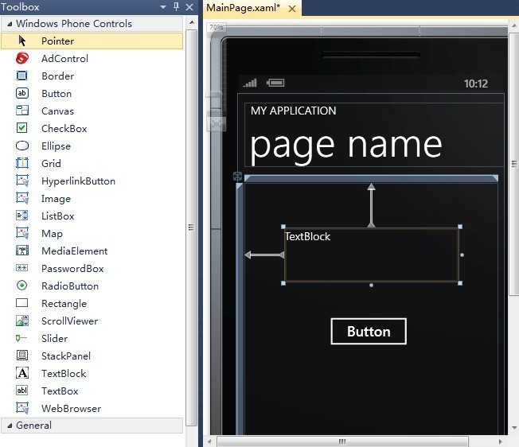Choose the TextBox control icon
Image resolution: width=519 pixels, height=447 pixels.
pyautogui.click(x=21, y=391)
